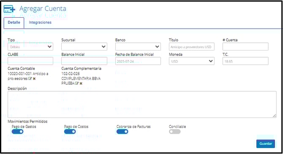283x154 pixels.
Task: Click the CLABE input field
Action: (x=30, y=61)
